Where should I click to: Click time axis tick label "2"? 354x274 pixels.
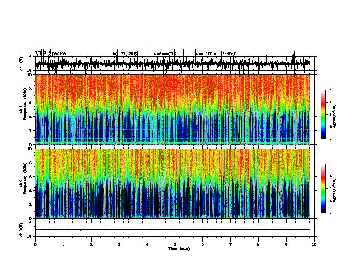pyautogui.click(x=91, y=244)
